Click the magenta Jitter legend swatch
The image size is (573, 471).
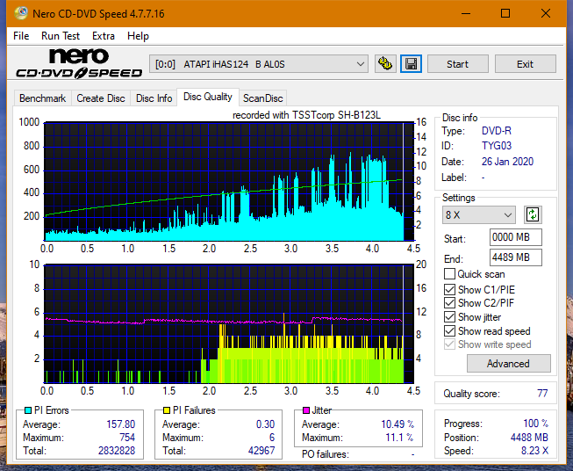[x=306, y=410]
